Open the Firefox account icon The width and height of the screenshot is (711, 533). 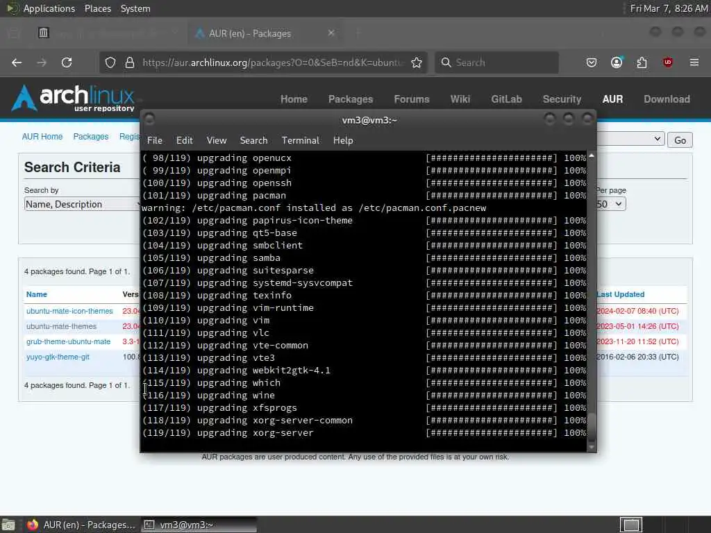(x=617, y=62)
